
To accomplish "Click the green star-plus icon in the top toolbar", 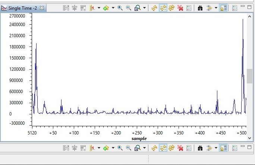I will click(x=106, y=8).
